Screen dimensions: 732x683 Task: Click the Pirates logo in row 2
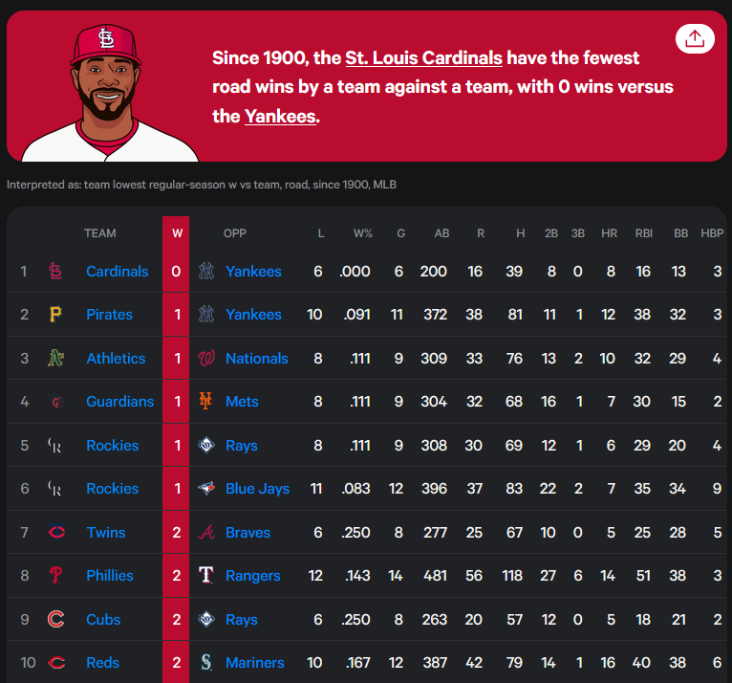[x=55, y=315]
